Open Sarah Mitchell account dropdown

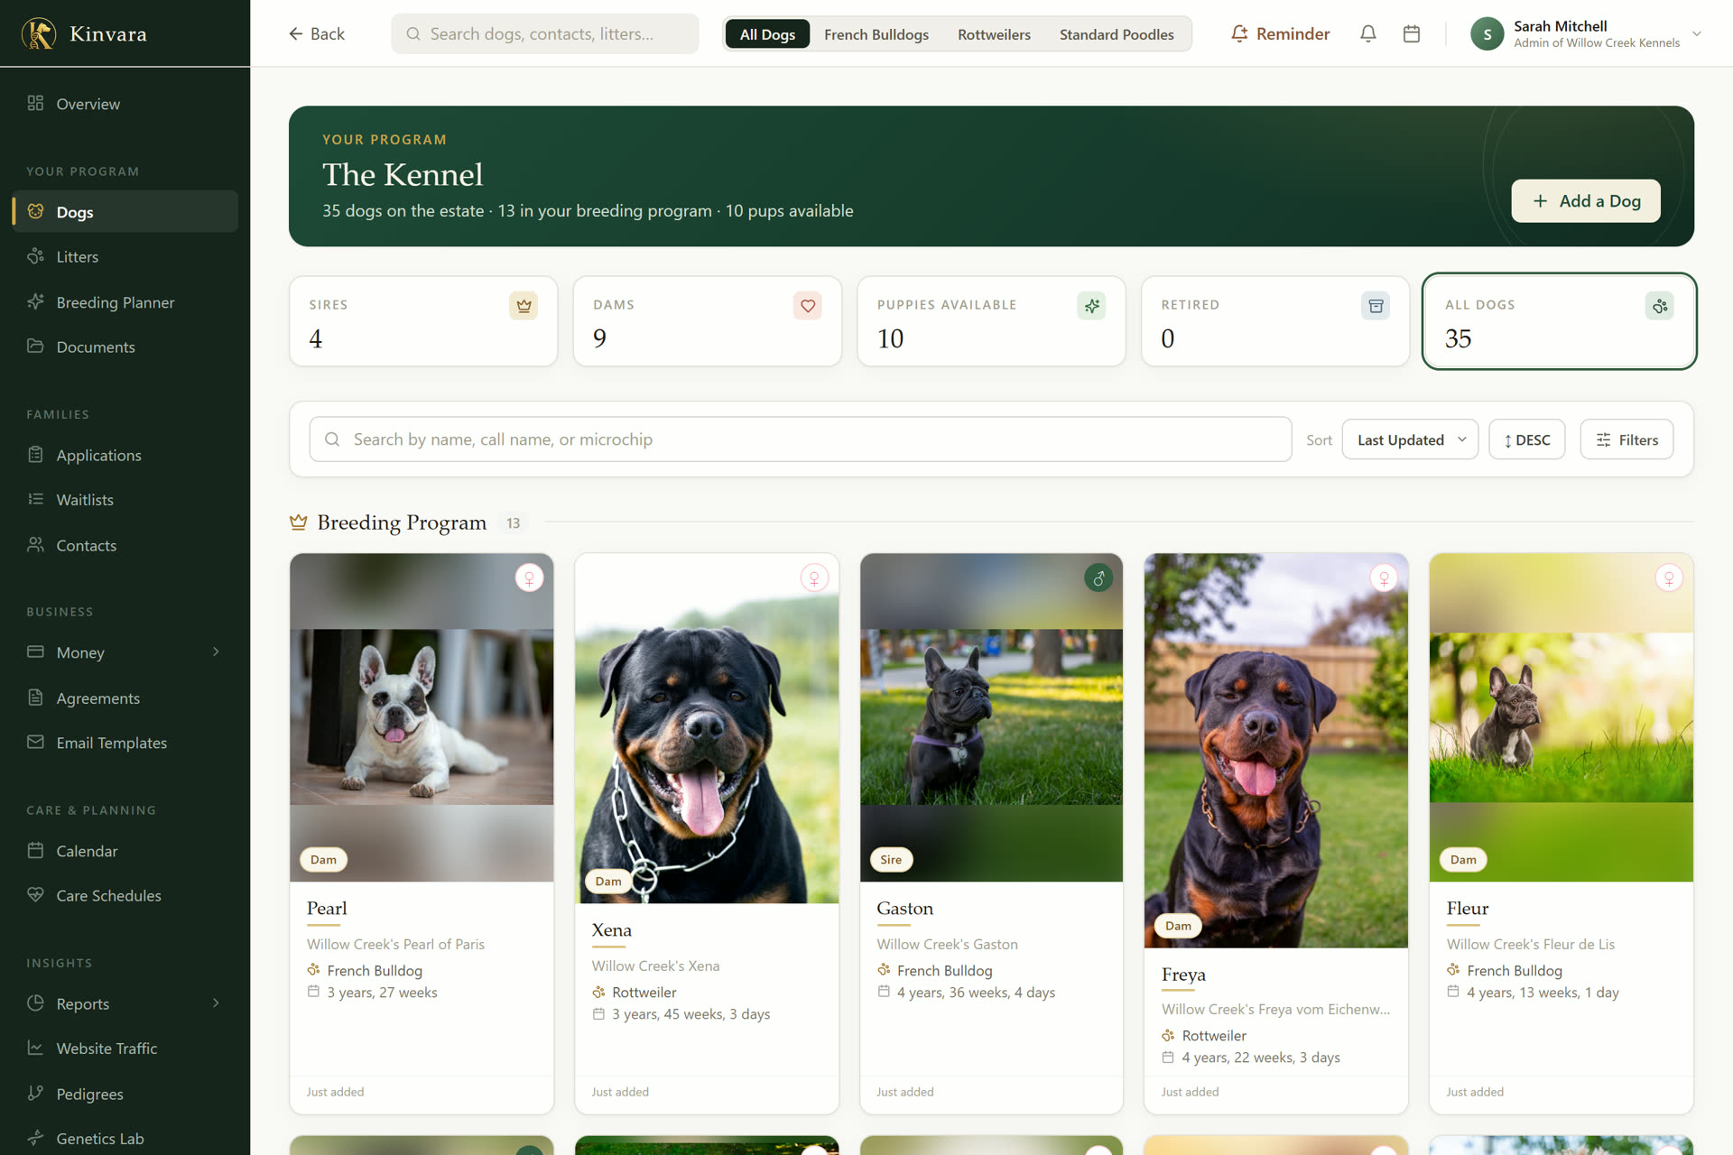click(1586, 33)
